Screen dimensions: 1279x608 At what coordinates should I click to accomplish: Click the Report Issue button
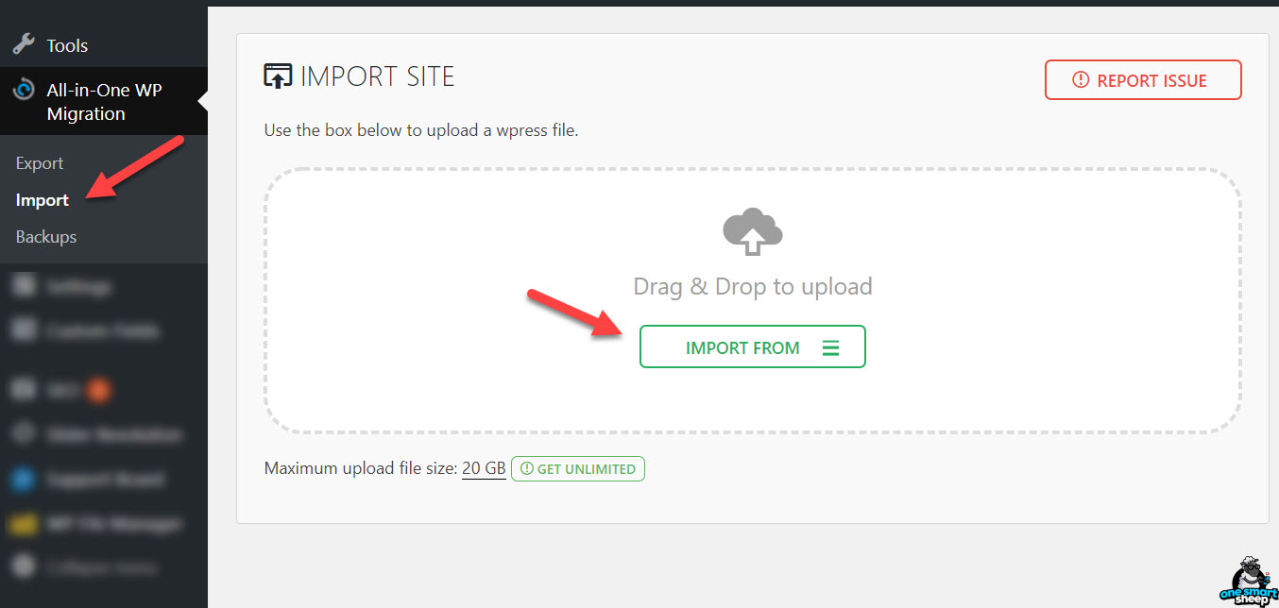pyautogui.click(x=1143, y=80)
